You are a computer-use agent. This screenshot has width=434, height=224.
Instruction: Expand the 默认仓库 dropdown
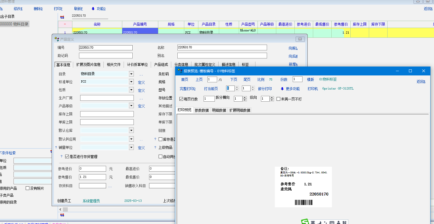tap(131, 130)
